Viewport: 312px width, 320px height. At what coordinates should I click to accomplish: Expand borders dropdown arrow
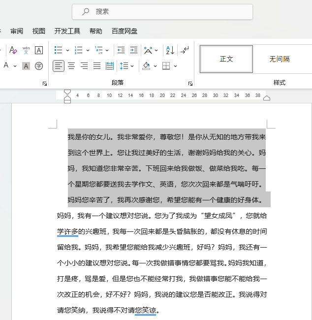(x=176, y=66)
